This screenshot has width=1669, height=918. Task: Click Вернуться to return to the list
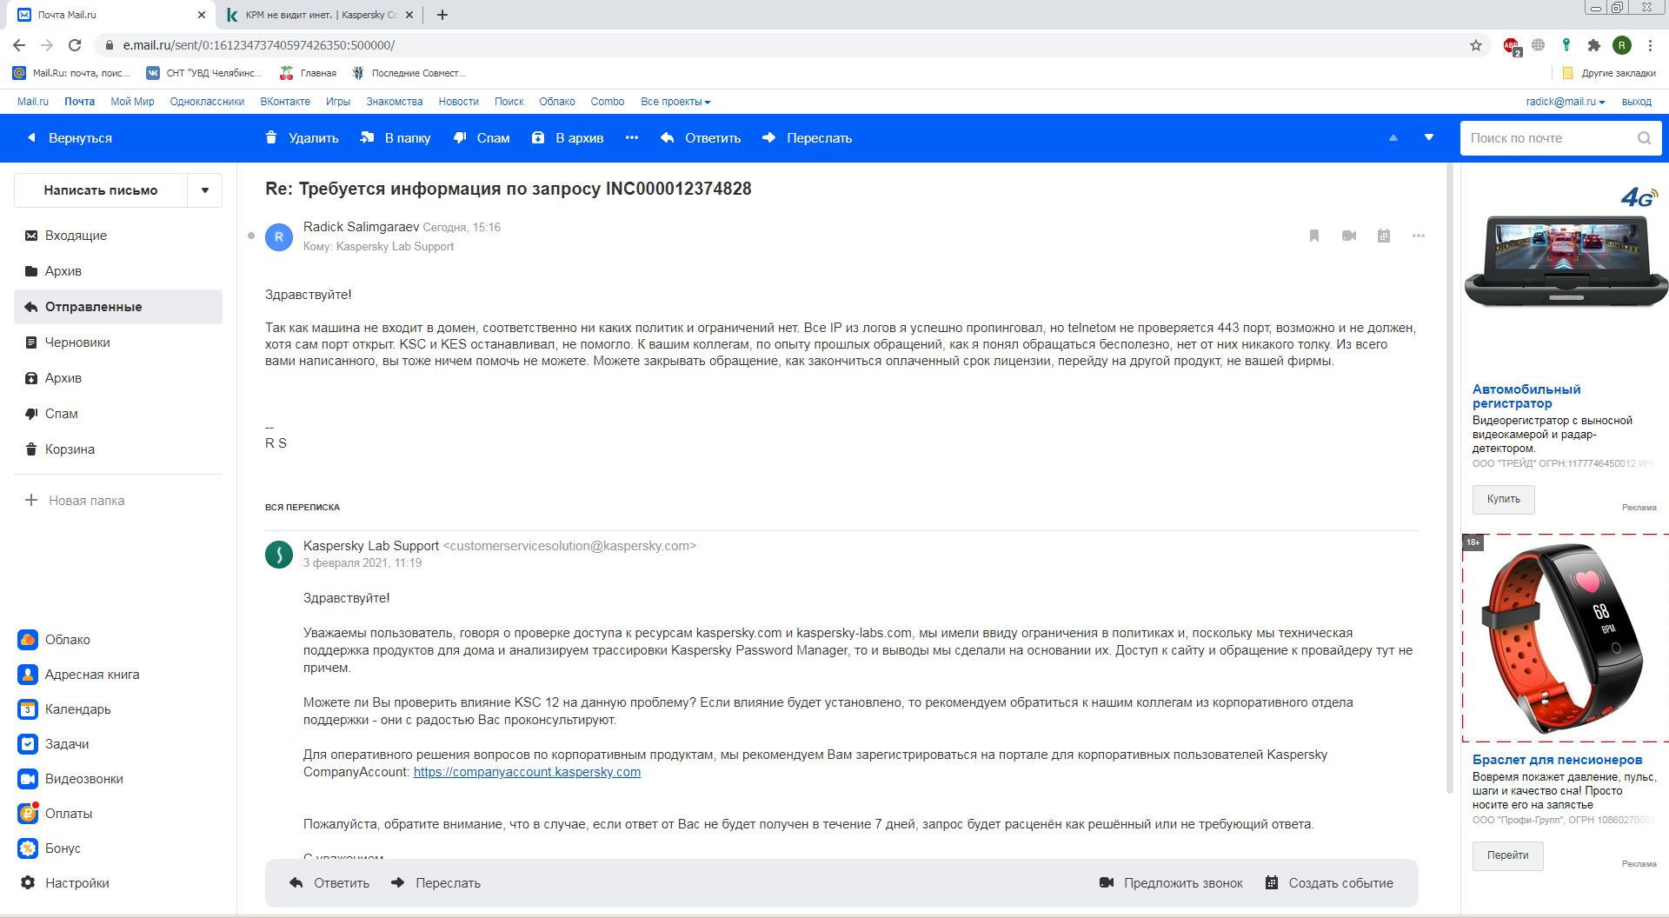[x=70, y=137]
